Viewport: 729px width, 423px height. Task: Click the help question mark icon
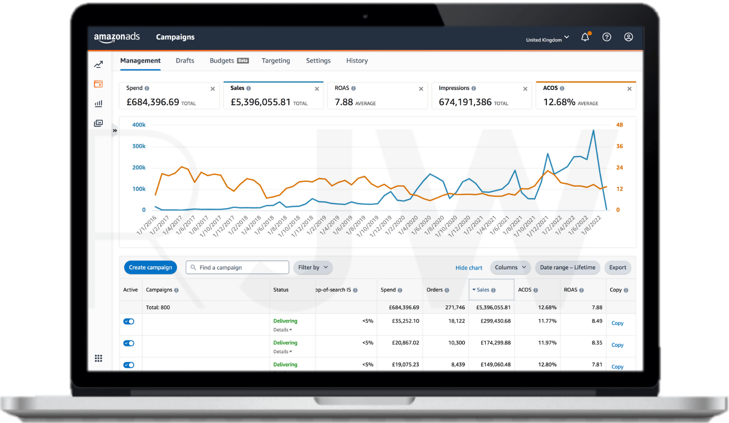[x=607, y=37]
